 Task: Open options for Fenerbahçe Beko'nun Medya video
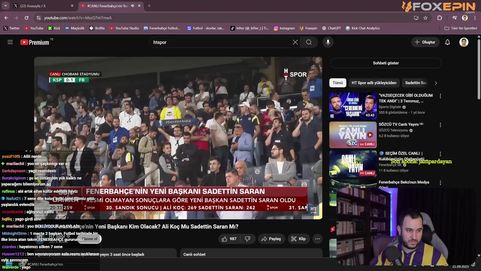coord(440,183)
